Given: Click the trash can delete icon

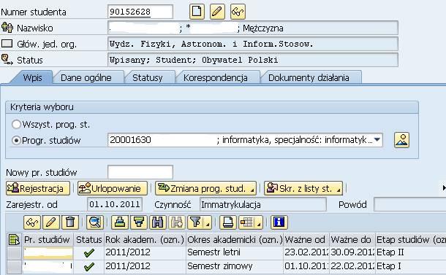Looking at the screenshot, I should [x=70, y=222].
